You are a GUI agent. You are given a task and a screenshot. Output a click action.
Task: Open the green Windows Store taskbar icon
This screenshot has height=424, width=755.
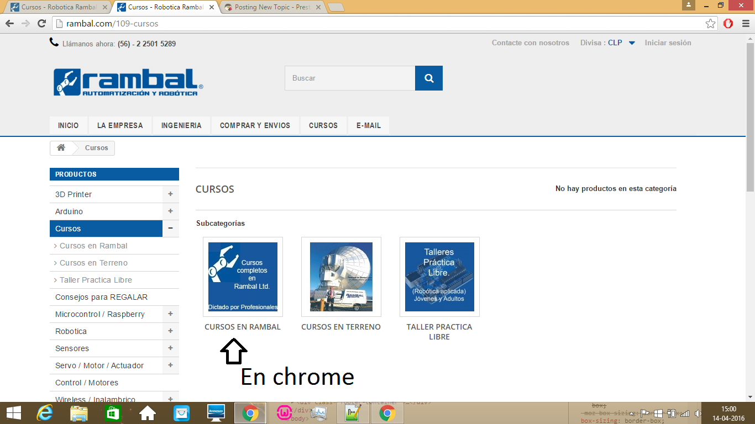[x=113, y=413]
